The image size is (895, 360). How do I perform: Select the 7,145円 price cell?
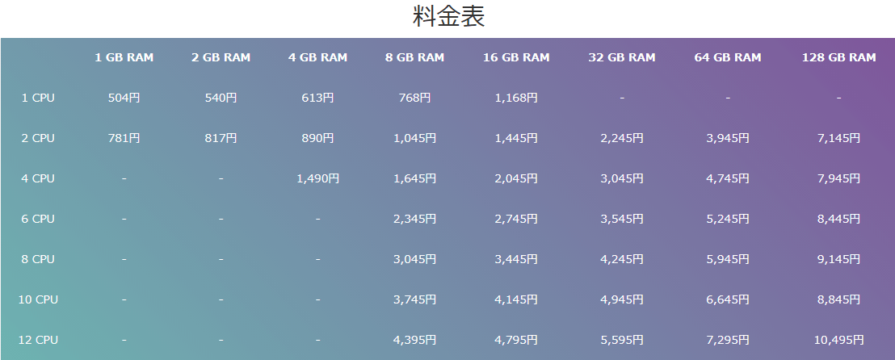(x=838, y=138)
